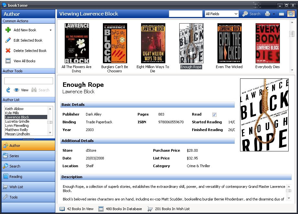This screenshot has height=214, width=298.
Task: Click the ISBN value 9780060559670
Action: point(171,122)
